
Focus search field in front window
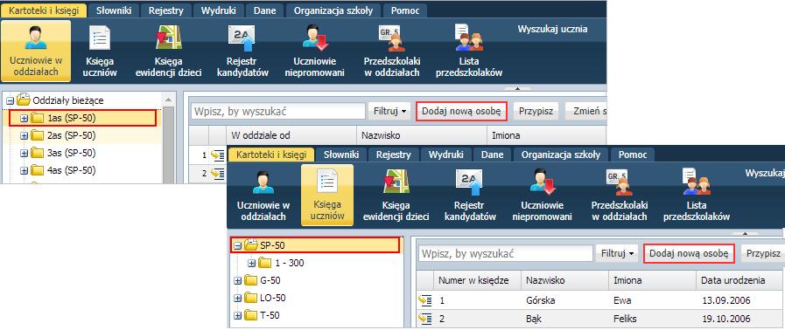(x=506, y=254)
